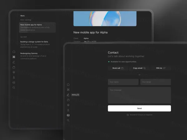The image size is (187, 140).
Task: Select active command icon in Work window sidebar
Action: [x=14, y=57]
